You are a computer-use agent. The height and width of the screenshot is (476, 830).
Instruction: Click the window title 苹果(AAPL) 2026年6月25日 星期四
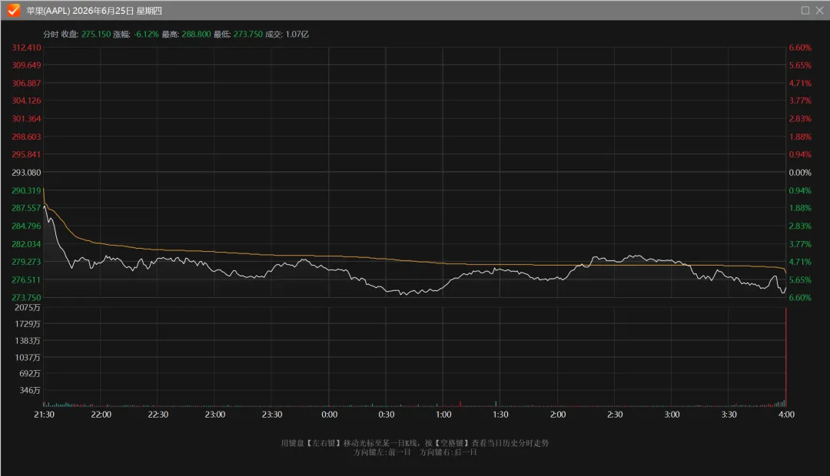(x=95, y=11)
